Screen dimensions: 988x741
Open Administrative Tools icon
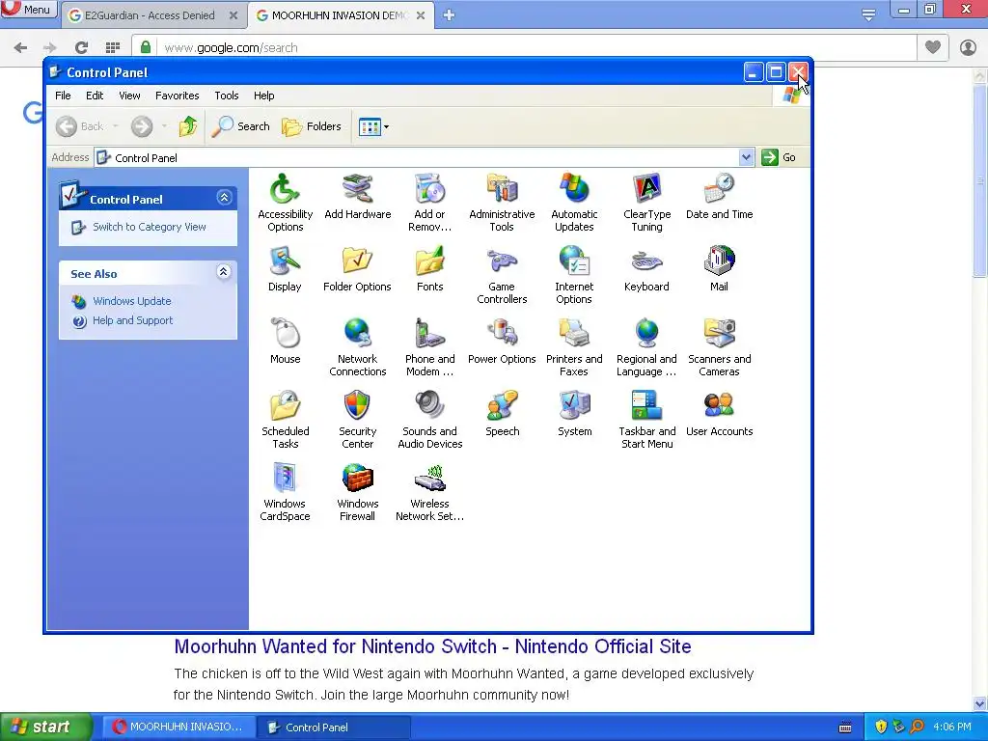[x=502, y=203]
